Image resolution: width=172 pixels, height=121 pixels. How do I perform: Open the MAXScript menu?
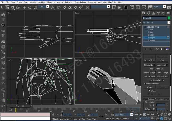pyautogui.click(x=112, y=2)
